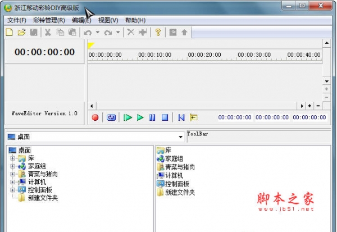The image size is (337, 232).
Task: Select 家庭组 in the right file list
Action: click(174, 158)
